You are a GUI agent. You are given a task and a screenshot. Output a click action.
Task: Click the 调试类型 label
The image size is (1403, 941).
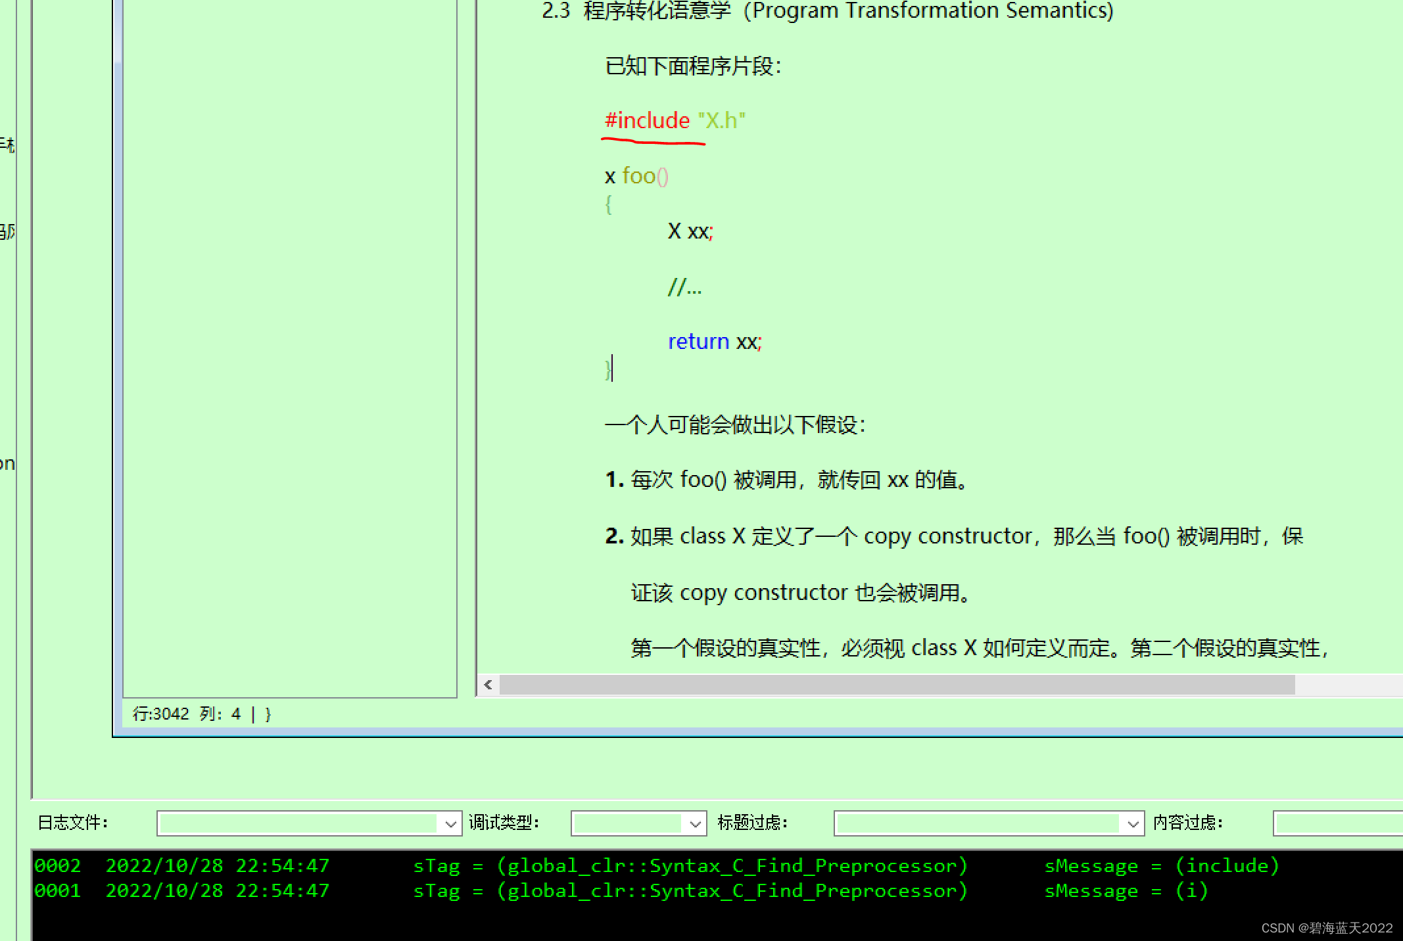tap(504, 823)
